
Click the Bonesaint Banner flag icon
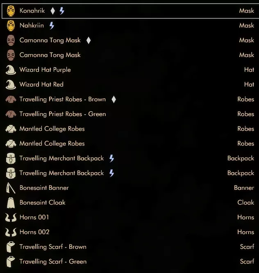[11, 188]
